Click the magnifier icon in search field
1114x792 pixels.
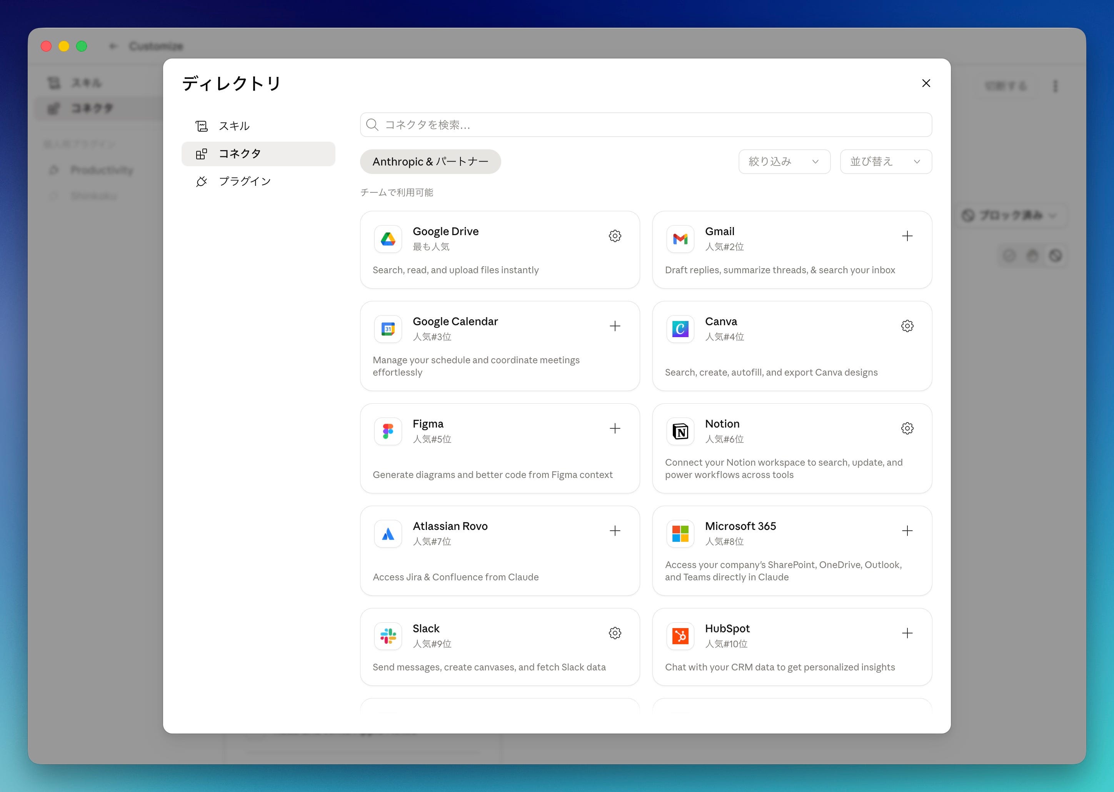point(372,125)
